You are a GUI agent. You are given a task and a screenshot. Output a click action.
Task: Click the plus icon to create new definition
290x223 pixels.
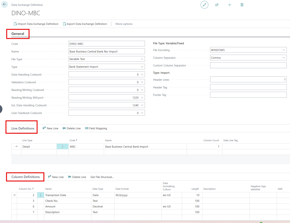[x=229, y=5]
